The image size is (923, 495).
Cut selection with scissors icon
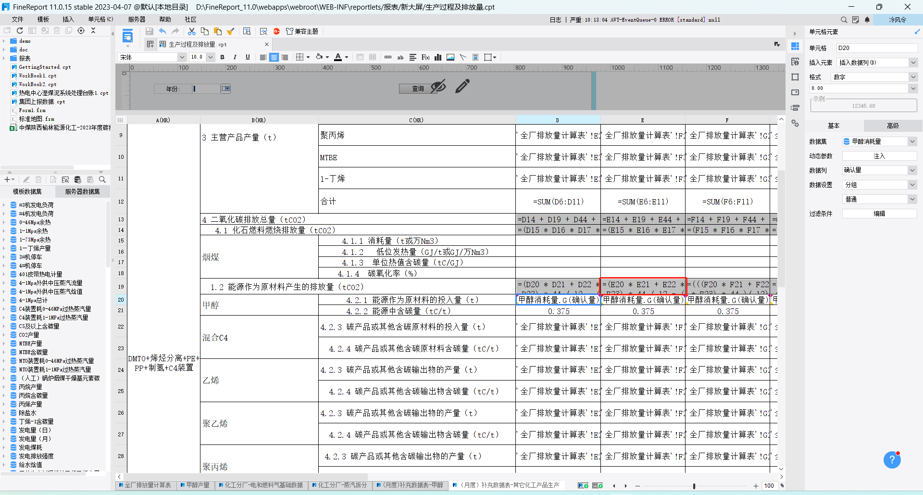(192, 31)
